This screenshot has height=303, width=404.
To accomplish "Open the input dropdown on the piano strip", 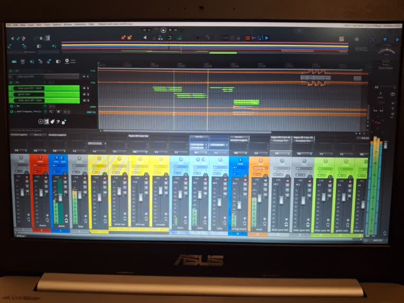I will (60, 165).
